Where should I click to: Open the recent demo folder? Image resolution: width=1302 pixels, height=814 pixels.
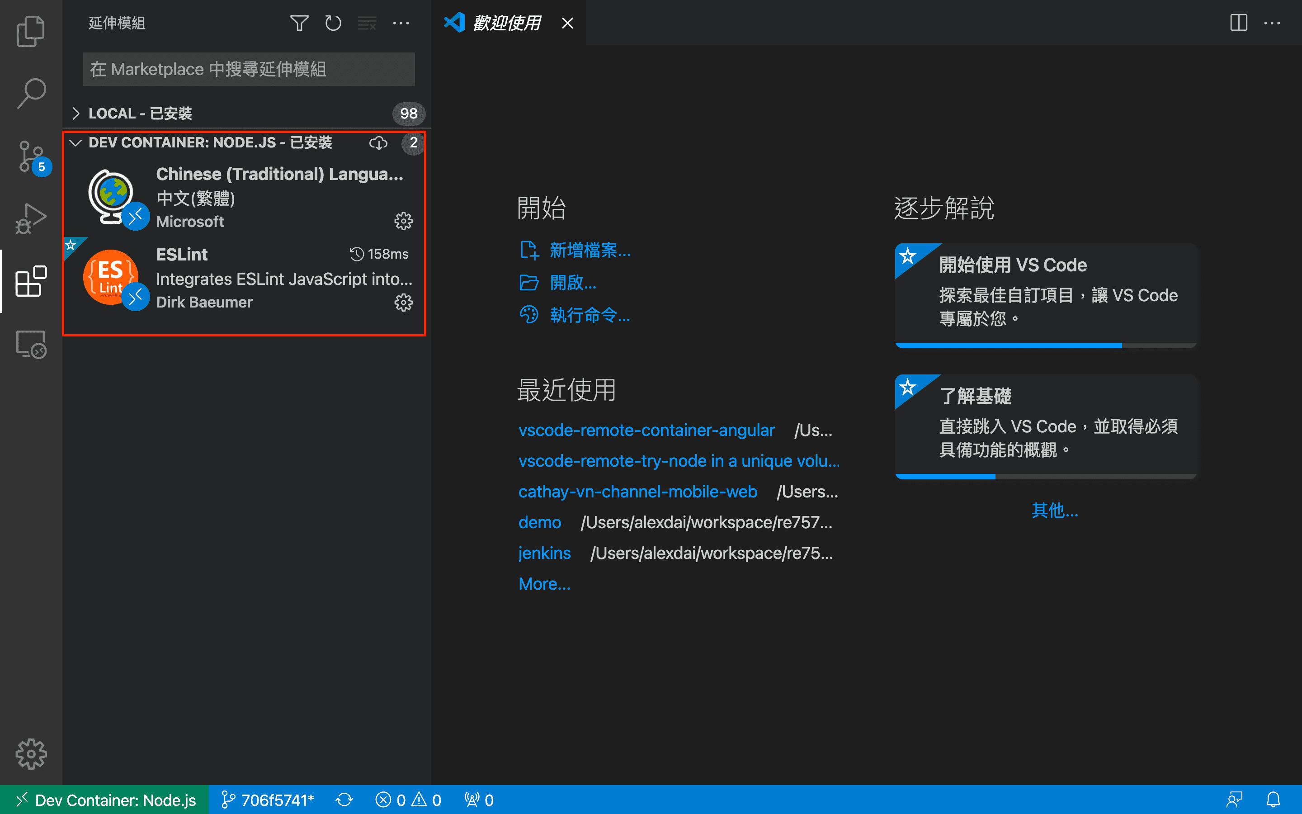[x=540, y=522]
